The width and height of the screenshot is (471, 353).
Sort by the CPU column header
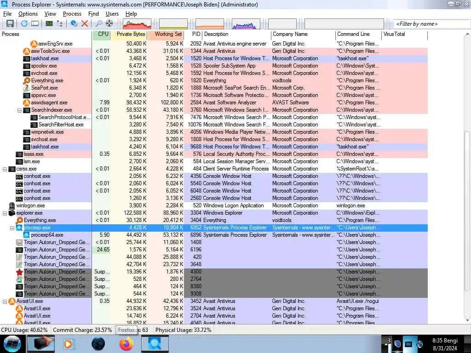(x=101, y=34)
